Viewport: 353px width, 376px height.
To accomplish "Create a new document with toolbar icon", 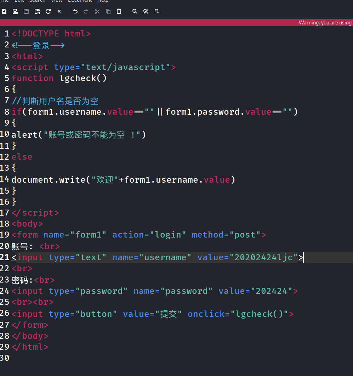I will pyautogui.click(x=4, y=11).
